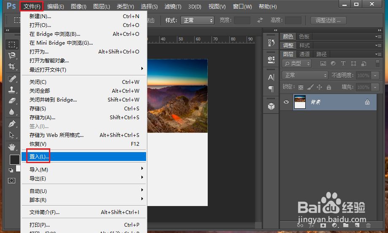Click the 调整边缘... button
The width and height of the screenshot is (388, 233).
[x=328, y=20]
